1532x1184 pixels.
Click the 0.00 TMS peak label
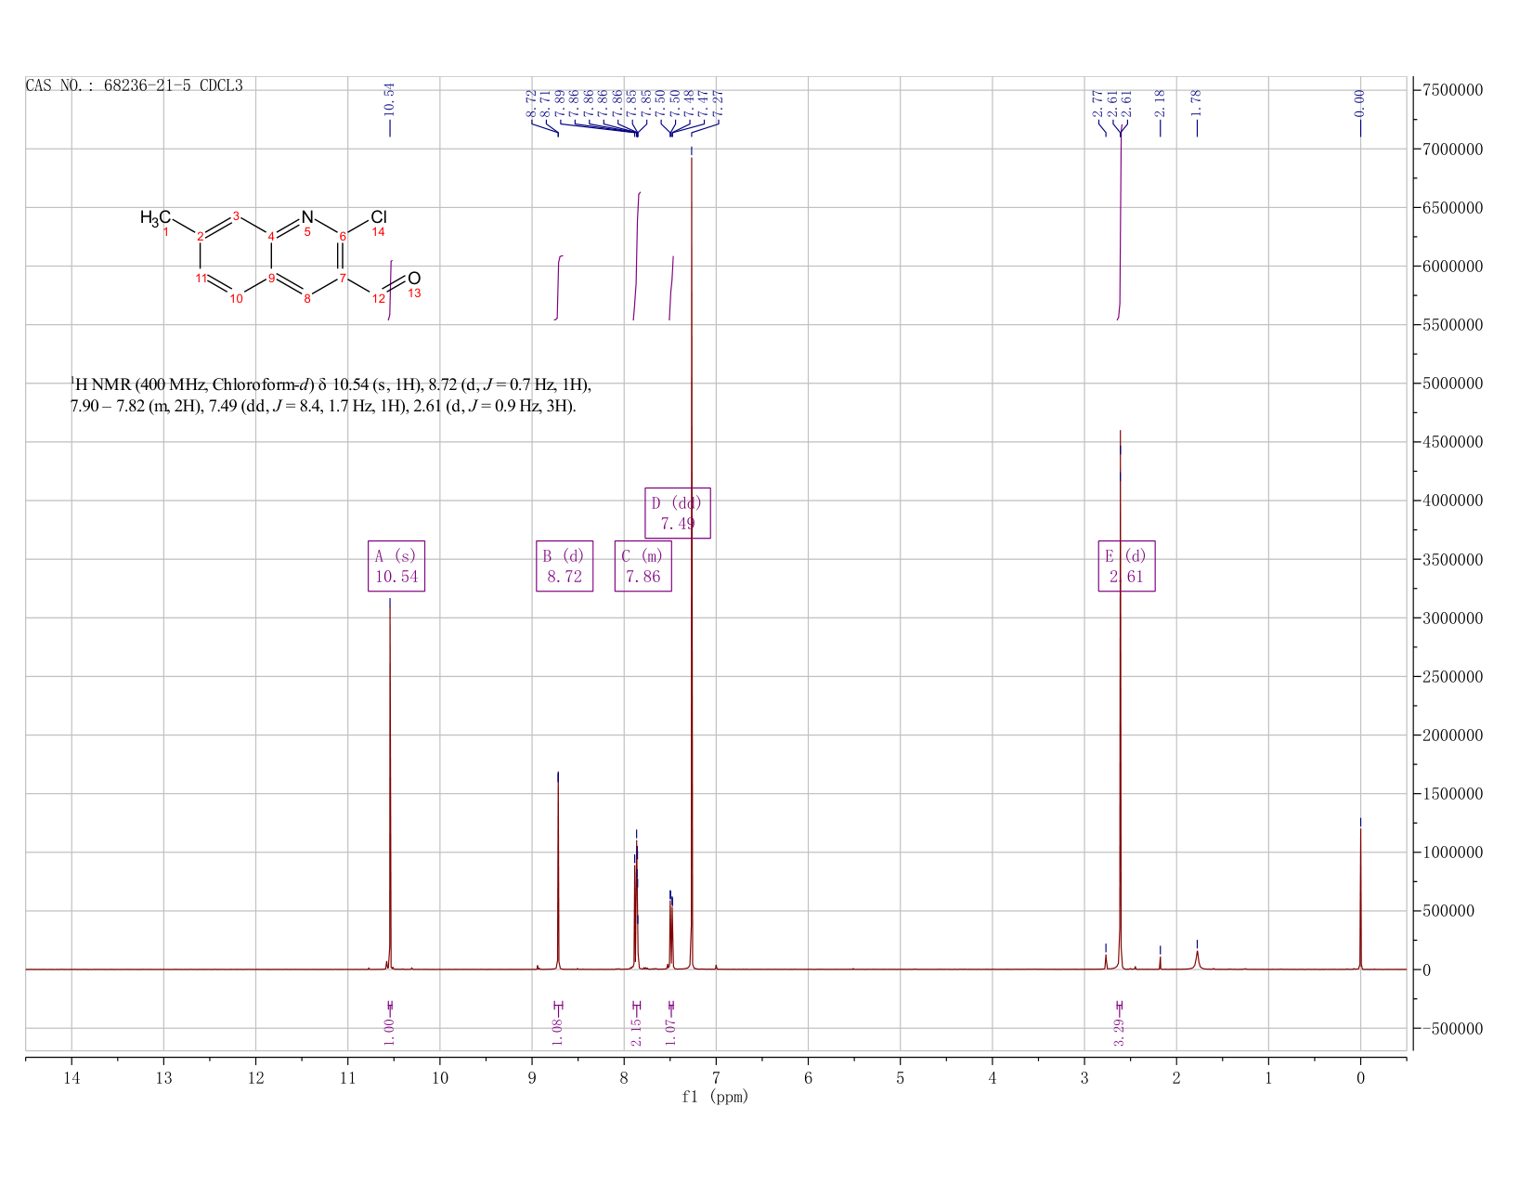(x=1360, y=103)
